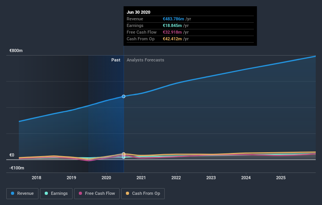Click the €483.786m revenue value in tooltip
This screenshot has width=322, height=205.
coord(173,19)
